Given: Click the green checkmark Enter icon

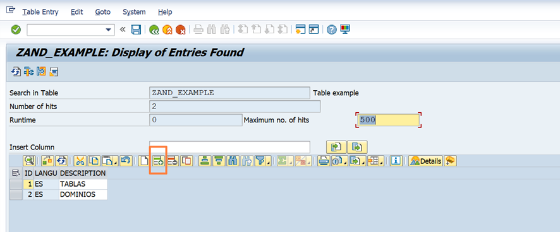Looking at the screenshot, I should (16, 30).
